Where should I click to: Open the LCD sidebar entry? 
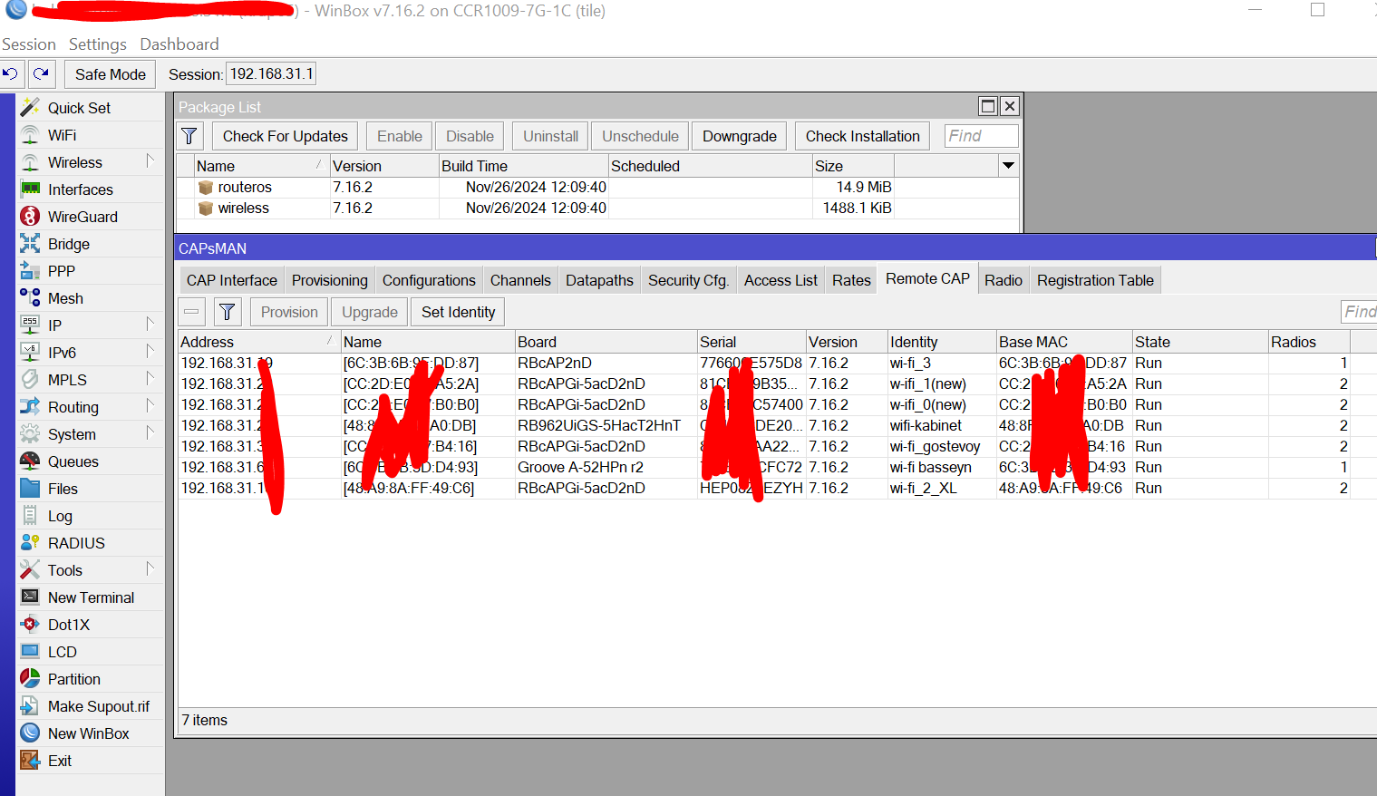pyautogui.click(x=62, y=652)
